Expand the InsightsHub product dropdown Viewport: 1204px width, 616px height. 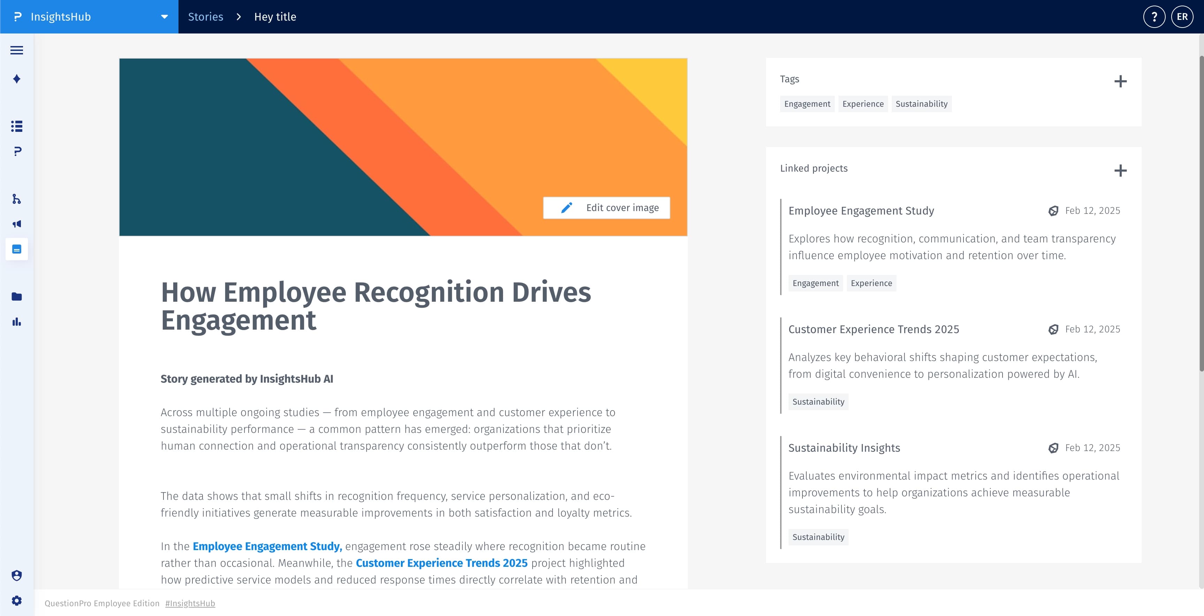[x=164, y=17]
